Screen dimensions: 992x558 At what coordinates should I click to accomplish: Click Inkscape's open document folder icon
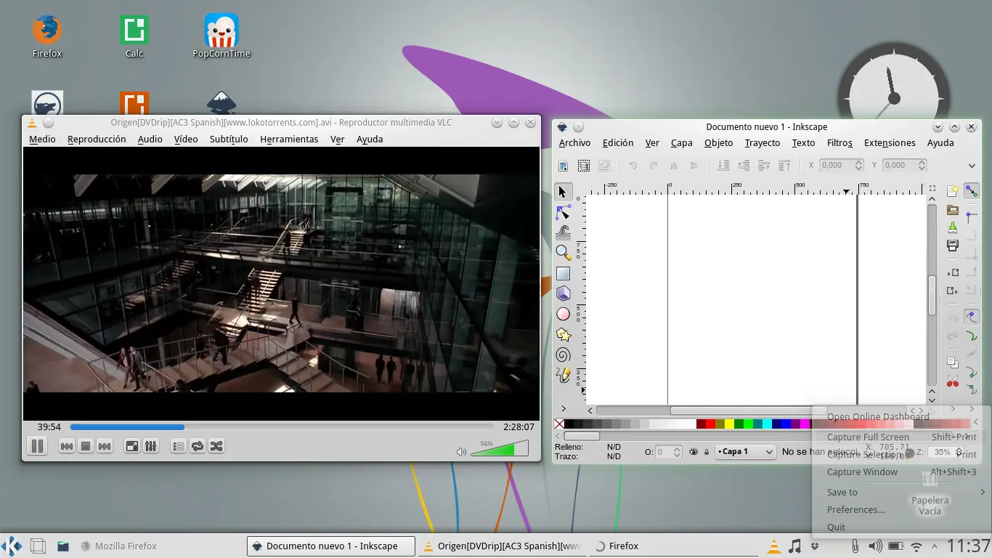(953, 210)
